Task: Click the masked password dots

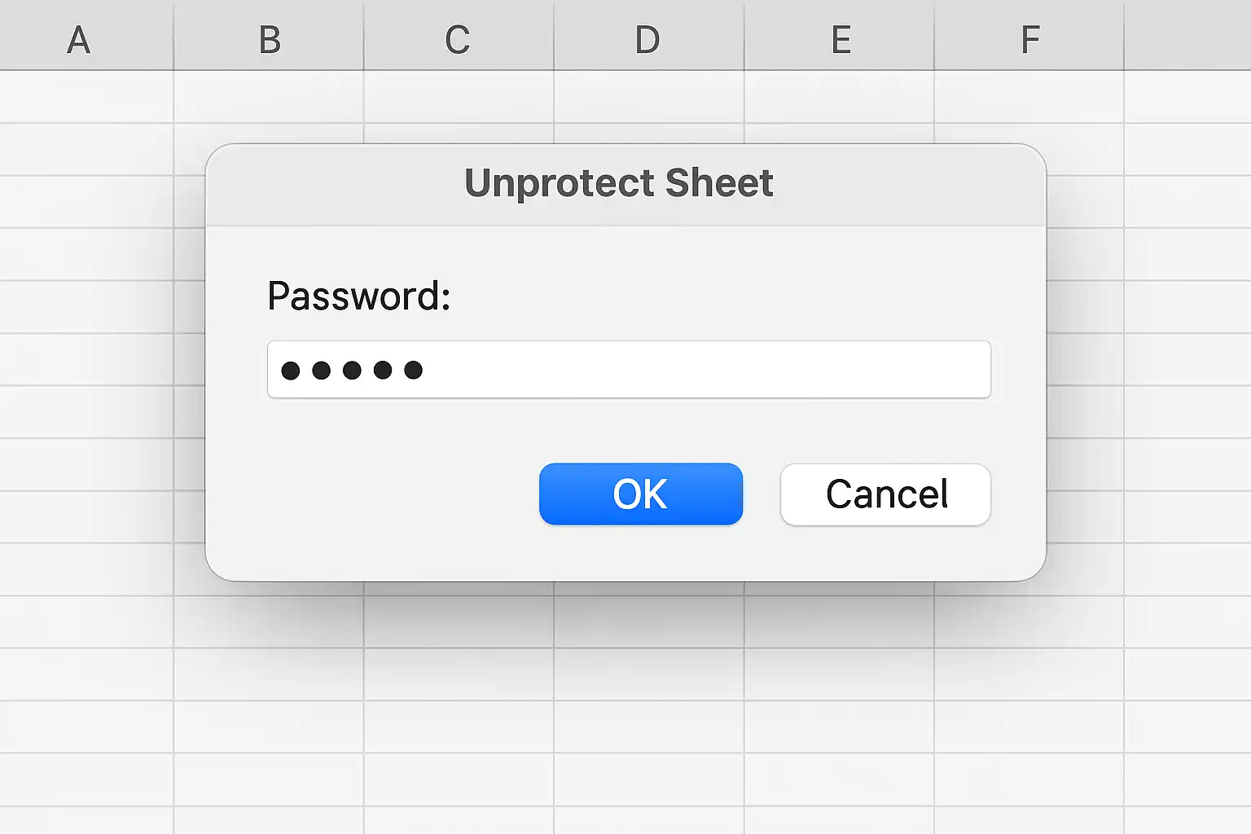Action: 352,371
